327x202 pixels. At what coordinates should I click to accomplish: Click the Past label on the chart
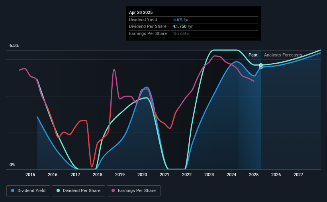(x=253, y=55)
